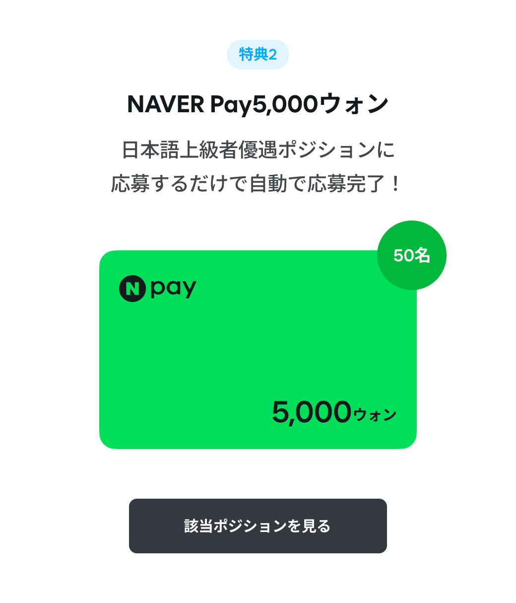Click the 該当 text on dark button
516x603 pixels.
pos(198,526)
